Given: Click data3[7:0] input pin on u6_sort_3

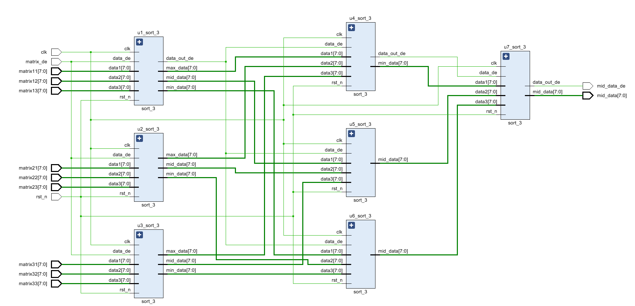Looking at the screenshot, I should click(x=332, y=271).
